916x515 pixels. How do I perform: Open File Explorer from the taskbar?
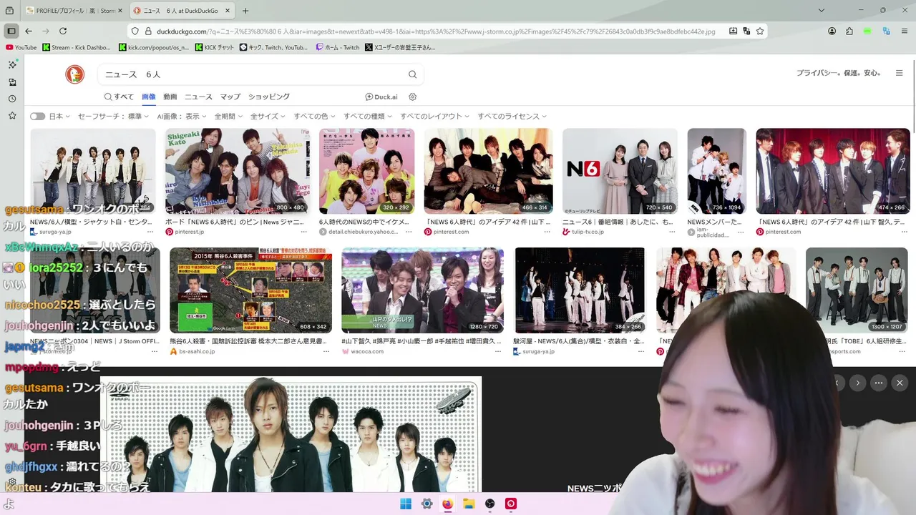coord(469,504)
